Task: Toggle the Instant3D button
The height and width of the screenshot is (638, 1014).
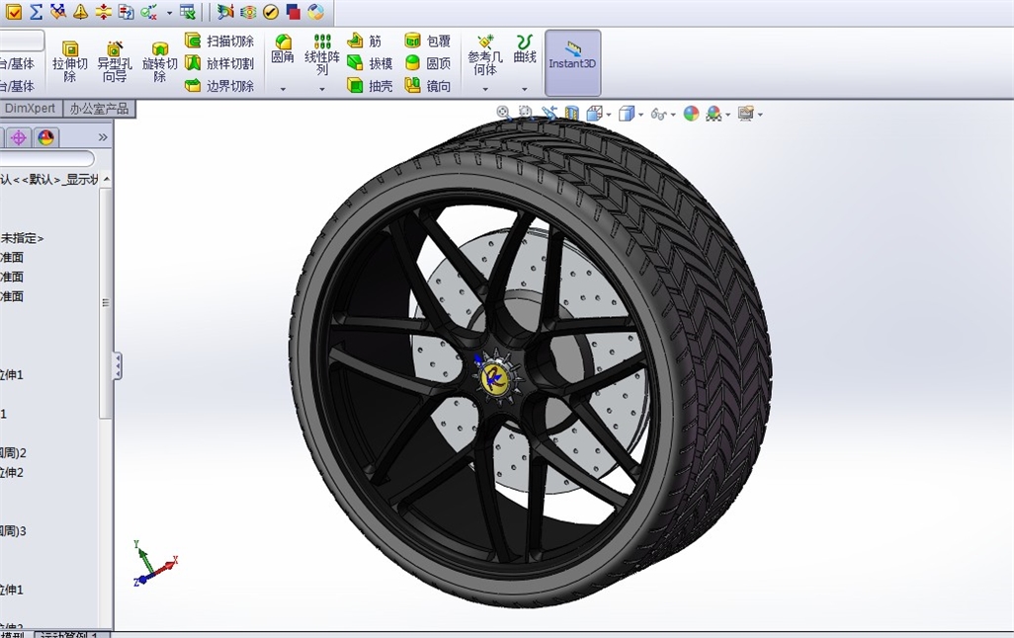Action: click(572, 62)
